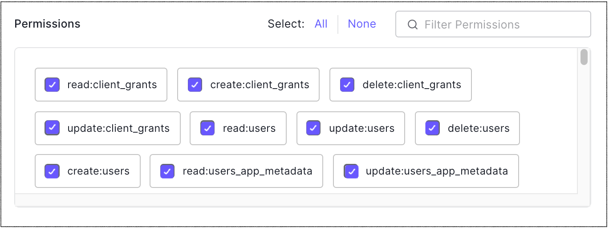Viewport: 609px width, 228px height.
Task: Click the permissions list scrollbar thumb
Action: [x=584, y=57]
